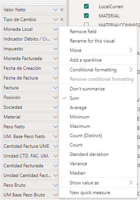Select the Moneda Facturada field label
Screen dimensions: 140x200
(x=23, y=58)
